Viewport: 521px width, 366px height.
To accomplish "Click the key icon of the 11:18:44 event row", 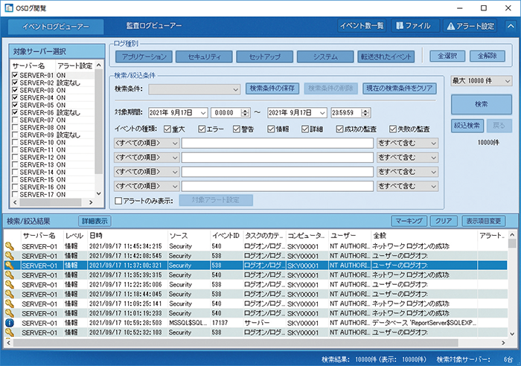I will pyautogui.click(x=10, y=295).
